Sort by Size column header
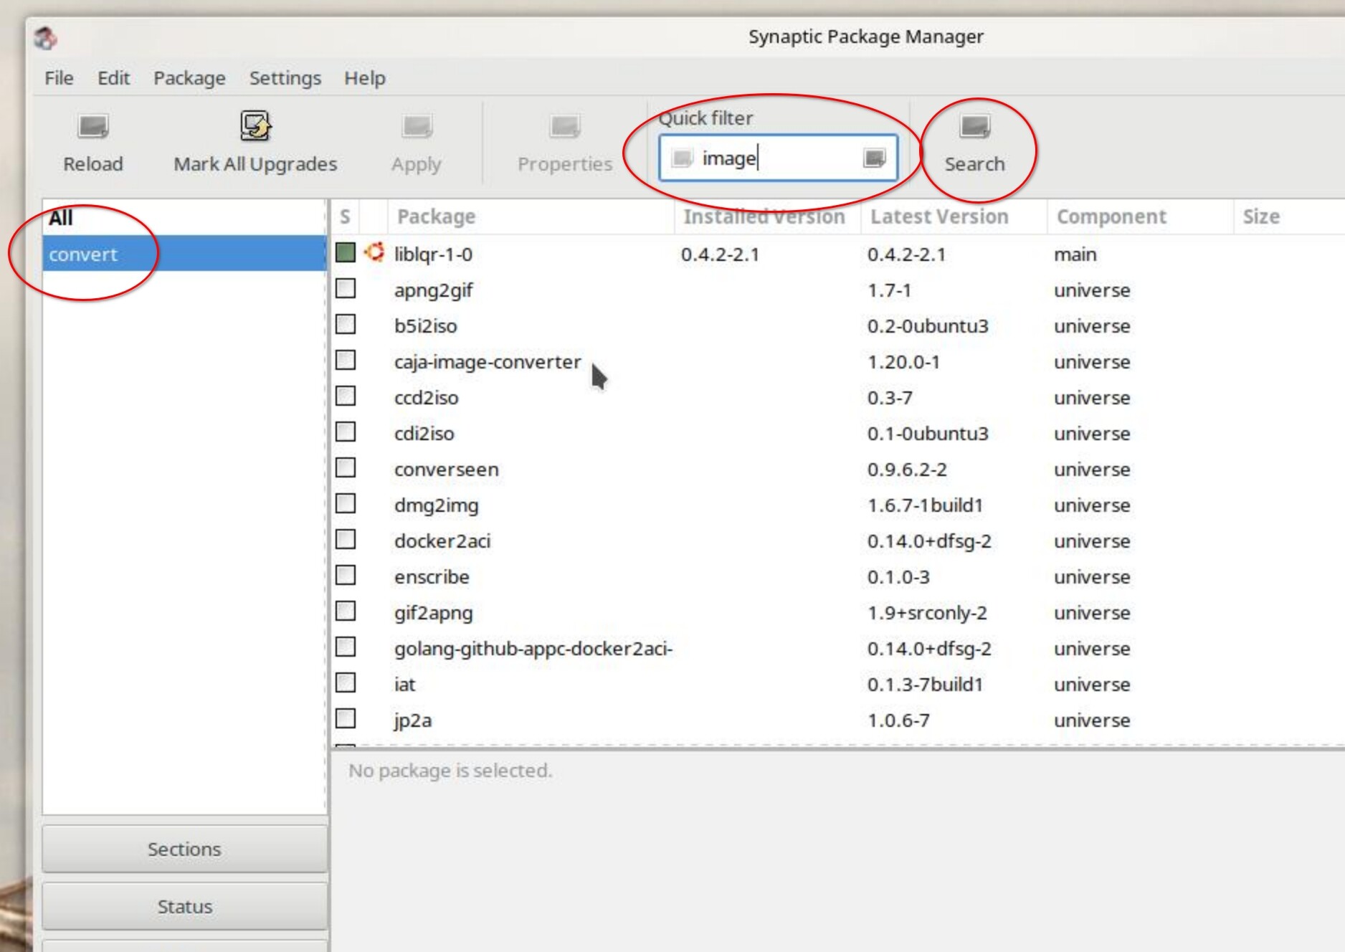Screen dimensions: 1345x952 pyautogui.click(x=1288, y=216)
